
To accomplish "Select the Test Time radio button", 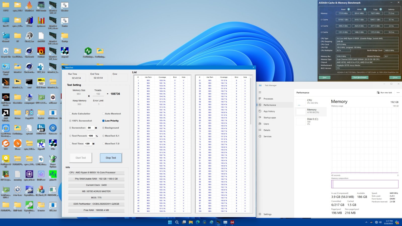I will (70, 144).
